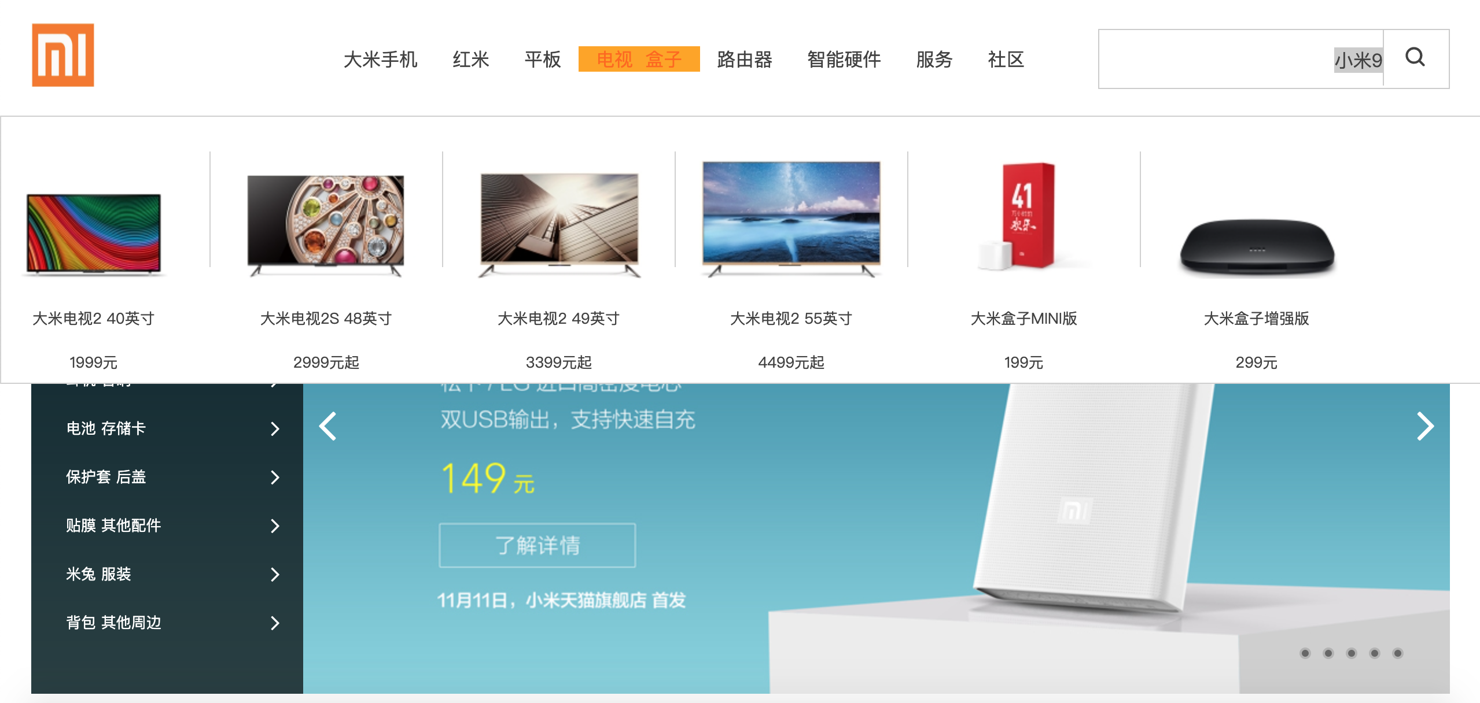This screenshot has width=1480, height=703.
Task: Open the 路由器 nav menu item
Action: coord(745,60)
